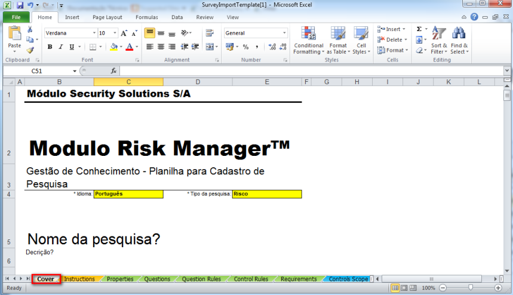The height and width of the screenshot is (295, 513).
Task: Open Find & Select binoculars menu
Action: tap(459, 40)
